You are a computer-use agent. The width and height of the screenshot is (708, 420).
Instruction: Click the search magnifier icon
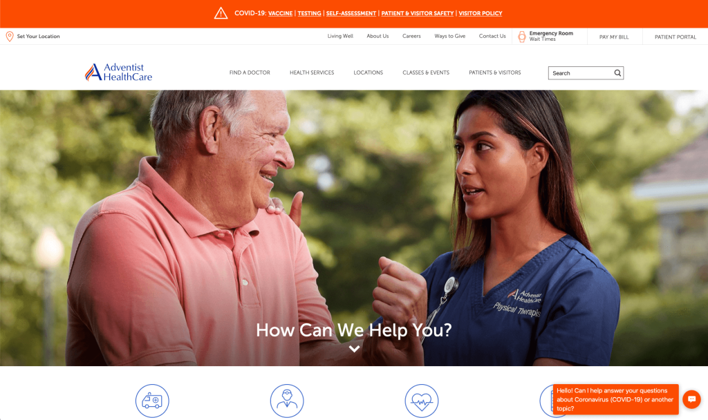617,73
